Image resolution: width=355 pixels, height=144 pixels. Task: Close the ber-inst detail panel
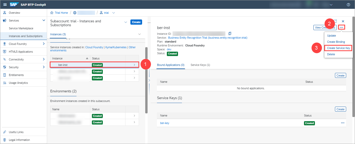point(343,21)
